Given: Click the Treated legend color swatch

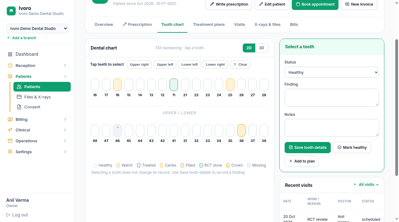Looking at the screenshot, I should [x=139, y=165].
